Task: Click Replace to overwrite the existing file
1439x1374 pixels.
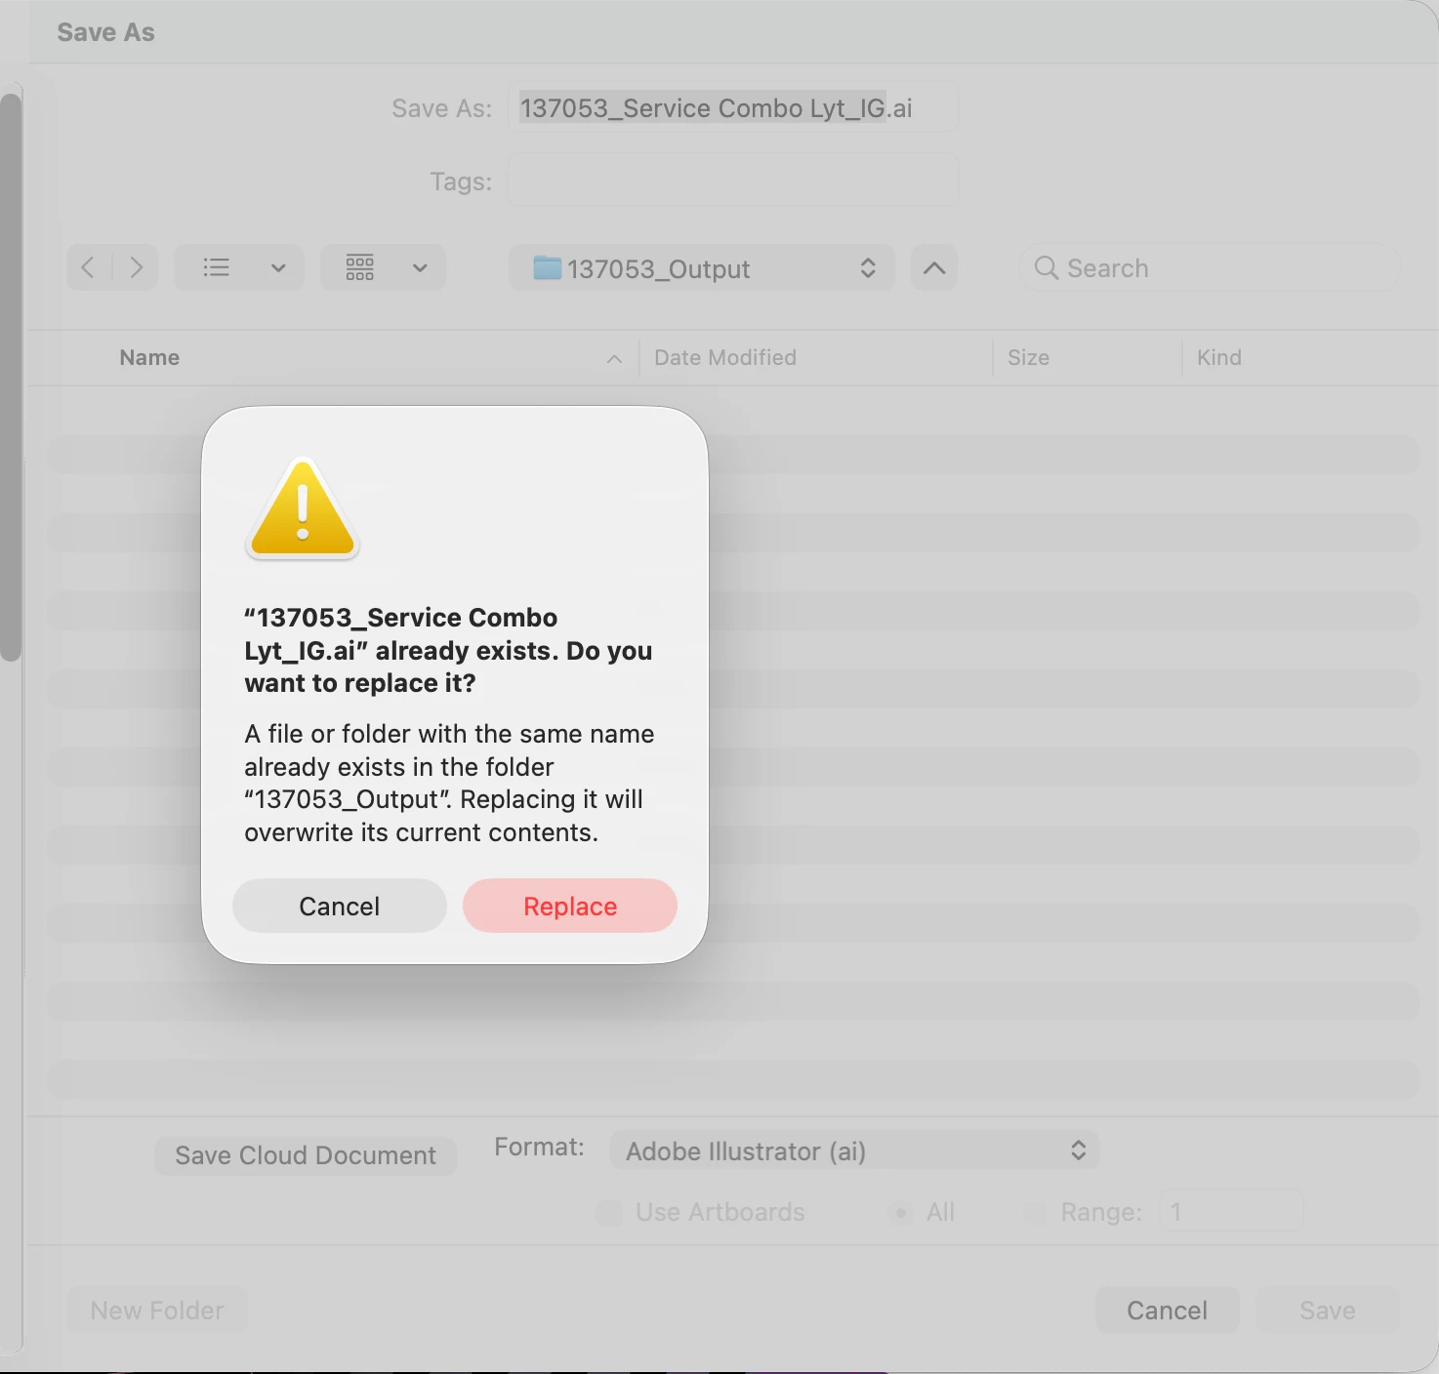Action: [570, 906]
